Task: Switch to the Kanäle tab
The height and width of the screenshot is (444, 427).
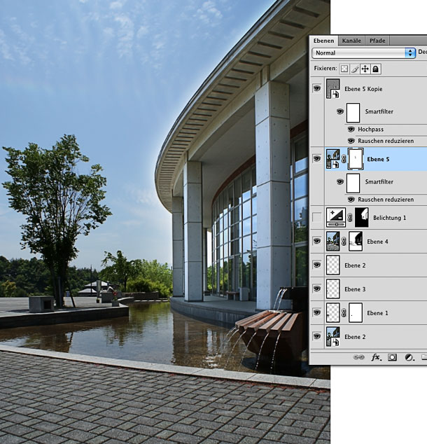Action: (x=351, y=41)
